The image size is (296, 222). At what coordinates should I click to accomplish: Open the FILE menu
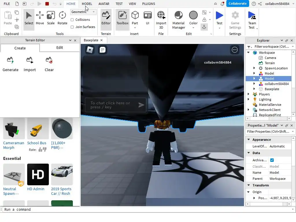[x=7, y=4]
